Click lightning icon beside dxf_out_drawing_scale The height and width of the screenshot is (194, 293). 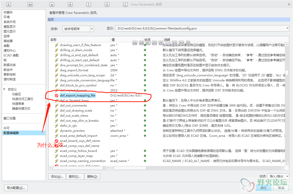(x=57, y=111)
